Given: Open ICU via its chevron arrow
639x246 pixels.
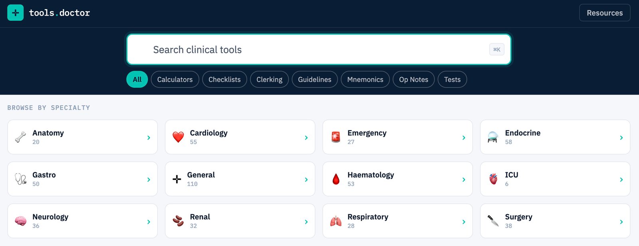Looking at the screenshot, I should pyautogui.click(x=621, y=179).
